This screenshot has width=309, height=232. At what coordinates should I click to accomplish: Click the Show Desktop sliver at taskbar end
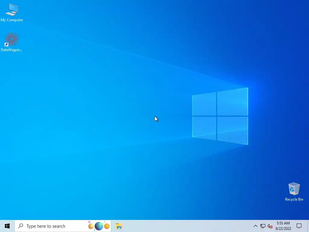308,226
